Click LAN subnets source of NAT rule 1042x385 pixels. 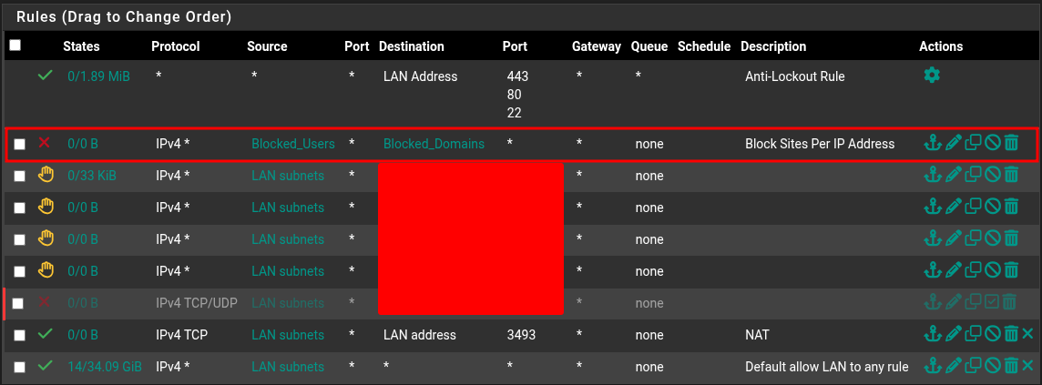coord(288,335)
